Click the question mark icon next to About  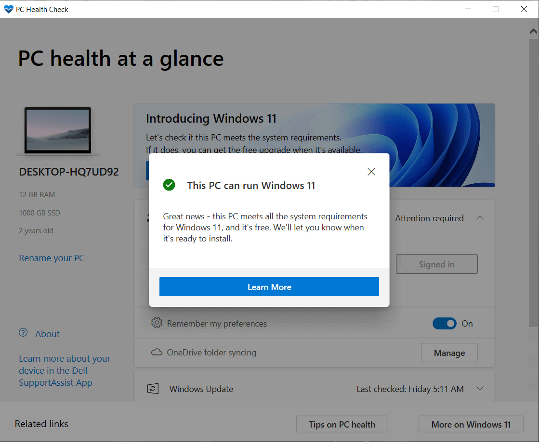23,333
